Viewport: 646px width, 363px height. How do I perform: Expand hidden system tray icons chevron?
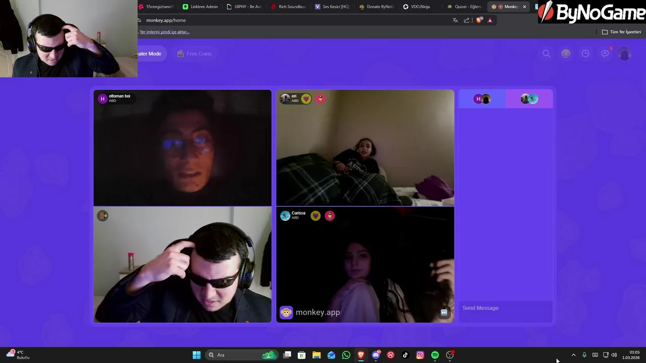coord(573,355)
